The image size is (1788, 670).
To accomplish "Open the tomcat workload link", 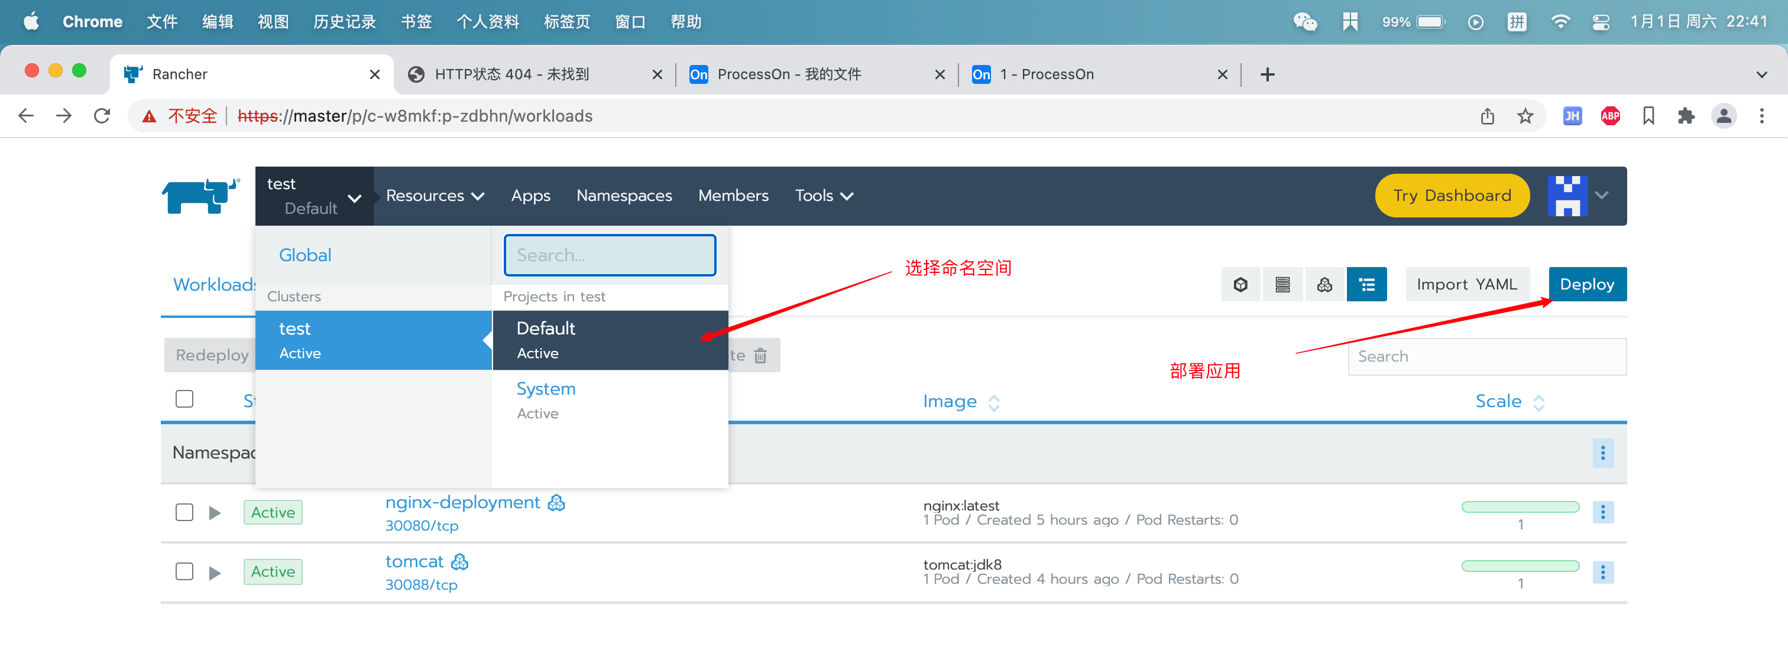I will point(414,562).
